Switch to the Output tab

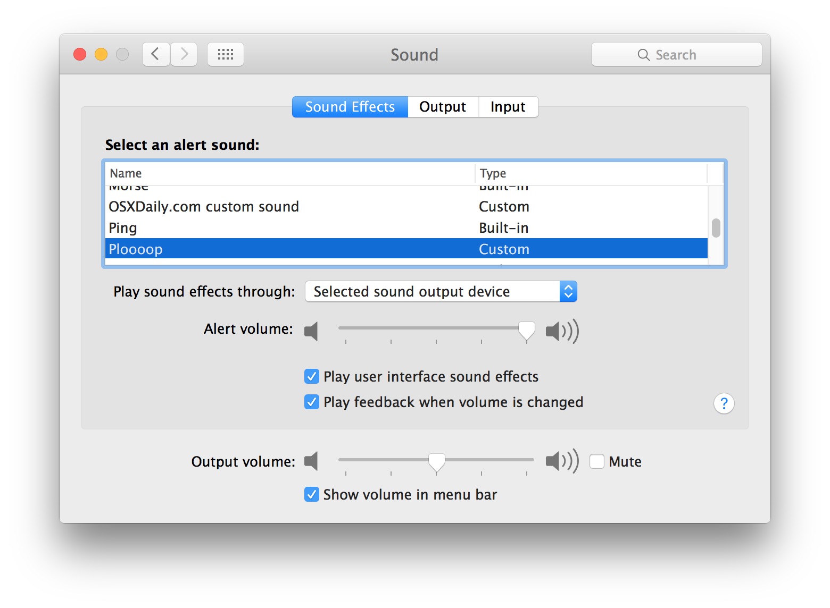pyautogui.click(x=443, y=107)
